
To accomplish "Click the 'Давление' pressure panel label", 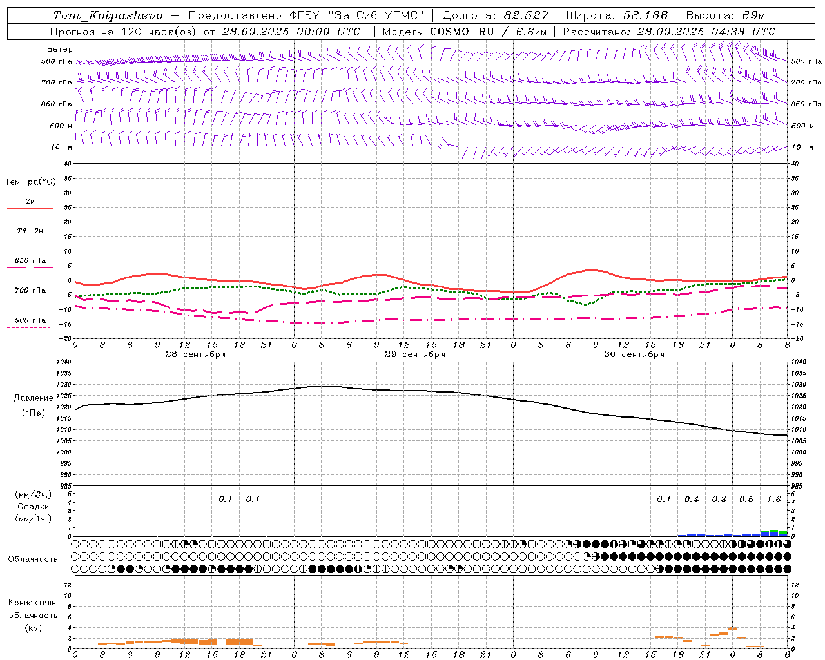I will click(x=34, y=398).
